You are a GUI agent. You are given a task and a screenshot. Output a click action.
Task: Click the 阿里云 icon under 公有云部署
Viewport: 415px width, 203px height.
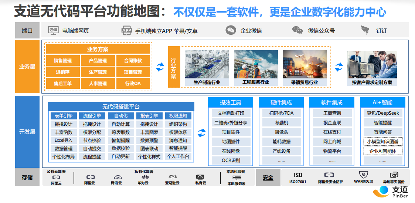[x=56, y=177]
